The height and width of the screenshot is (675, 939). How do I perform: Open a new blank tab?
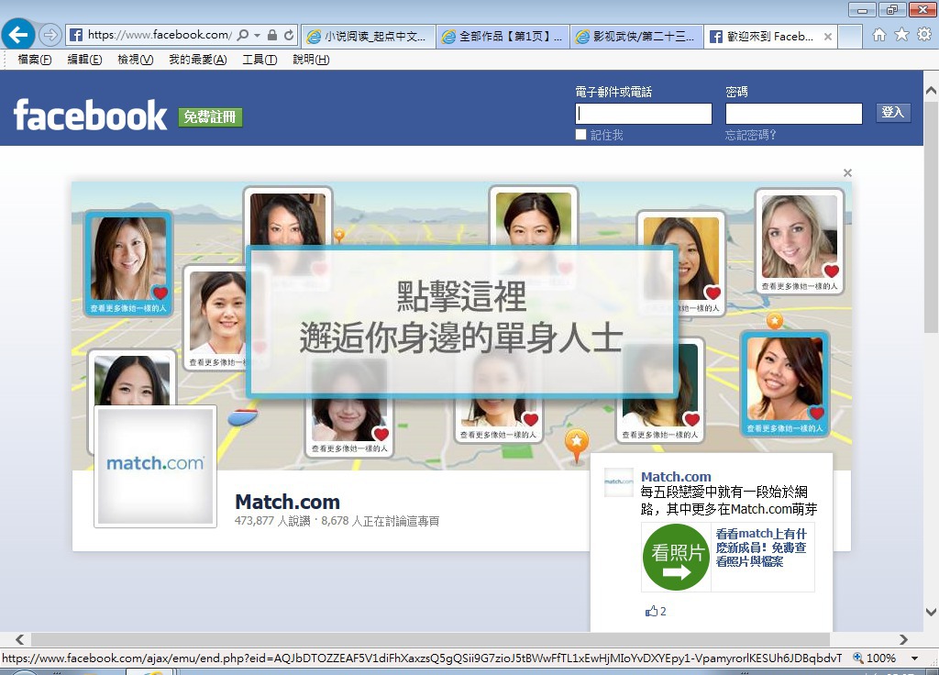(x=850, y=37)
